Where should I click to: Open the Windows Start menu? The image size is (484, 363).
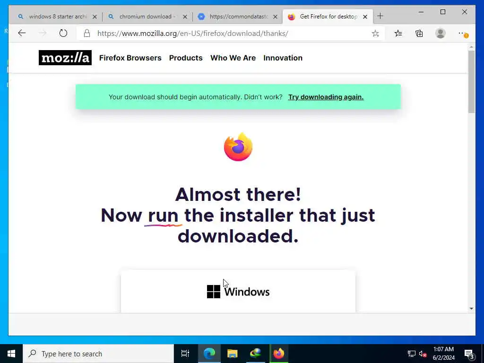(11, 354)
